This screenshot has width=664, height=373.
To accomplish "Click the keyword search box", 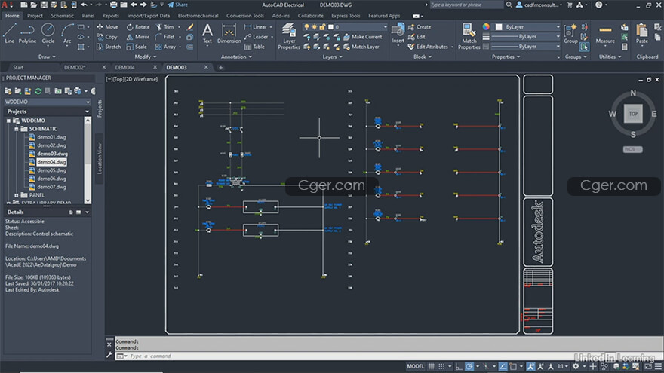I will coord(466,5).
